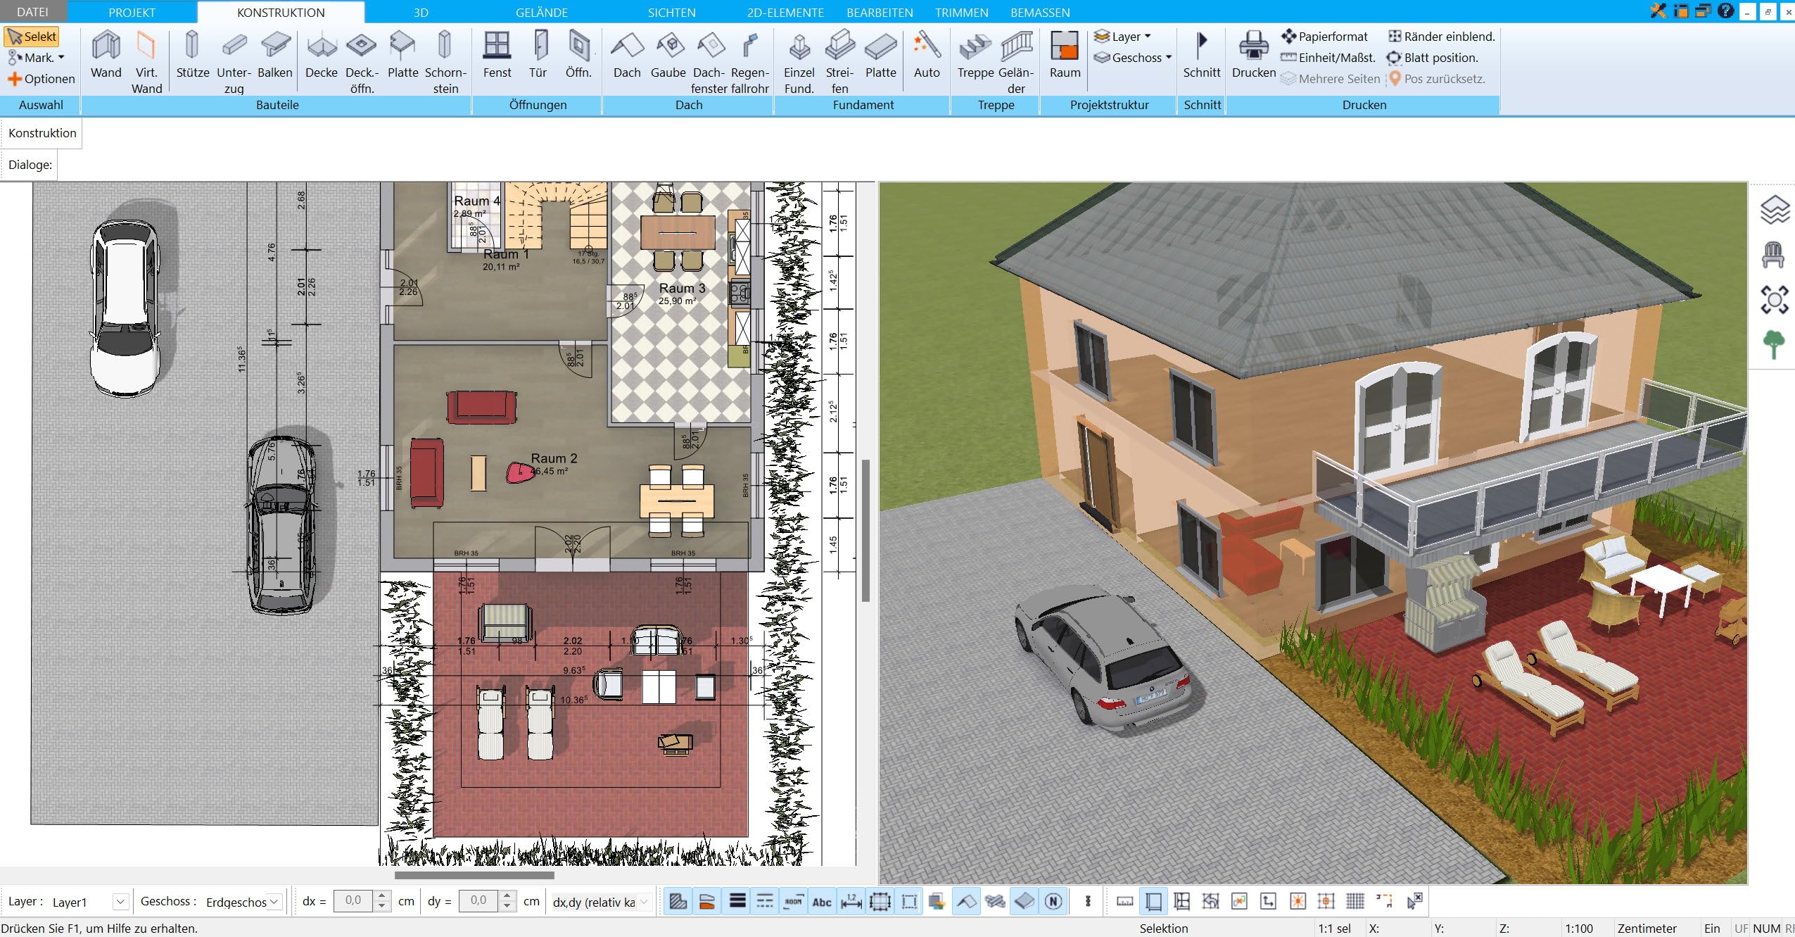This screenshot has height=937, width=1795.
Task: Toggle dashed lines display button
Action: click(765, 901)
